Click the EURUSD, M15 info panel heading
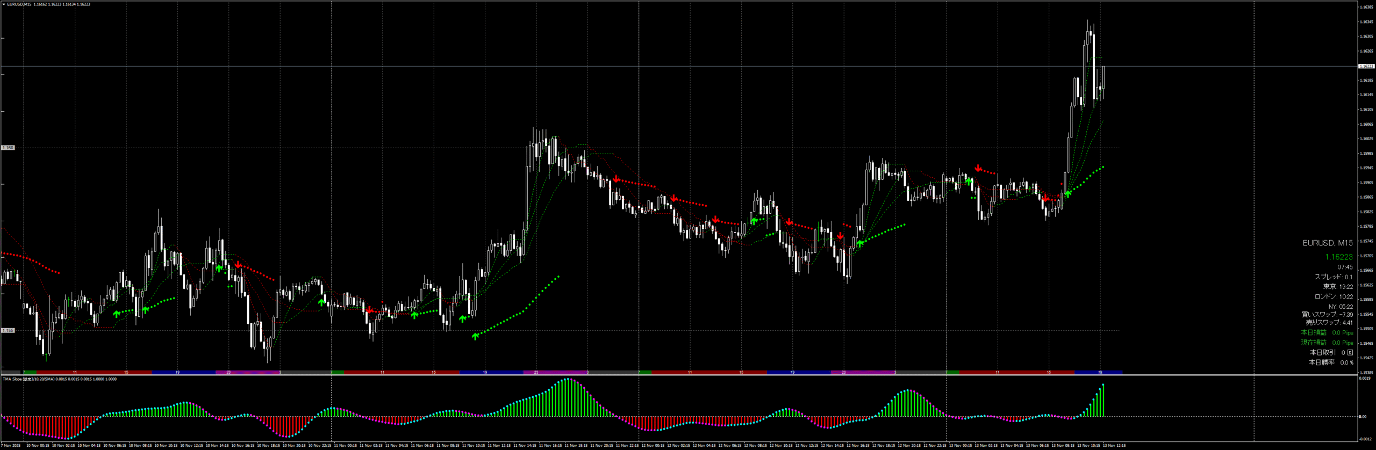 [x=1327, y=243]
